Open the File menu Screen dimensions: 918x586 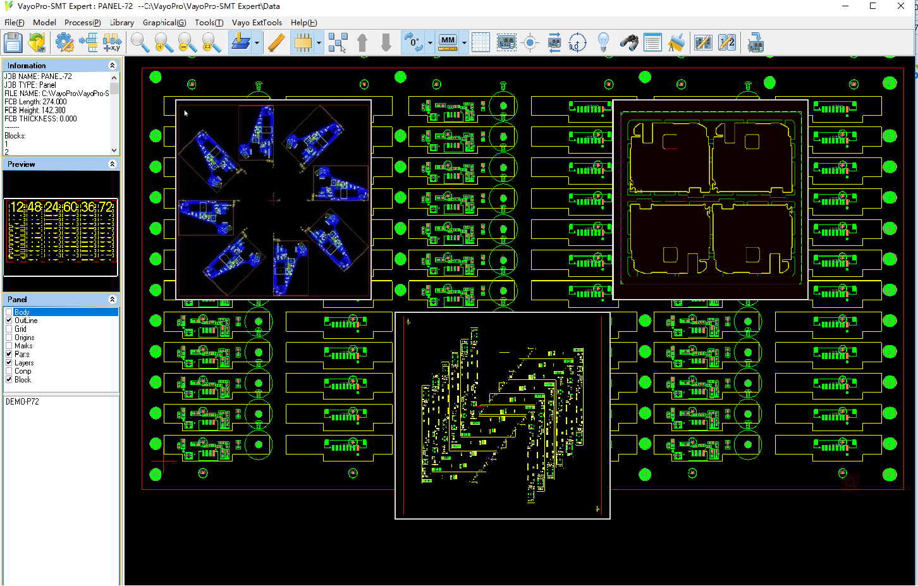point(15,22)
